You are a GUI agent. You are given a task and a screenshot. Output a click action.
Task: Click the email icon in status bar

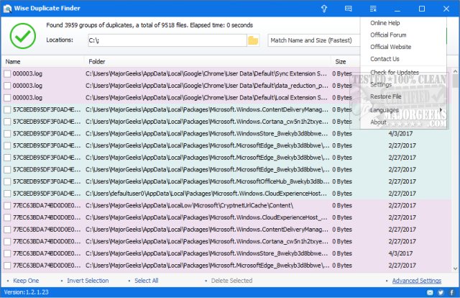tap(430, 292)
